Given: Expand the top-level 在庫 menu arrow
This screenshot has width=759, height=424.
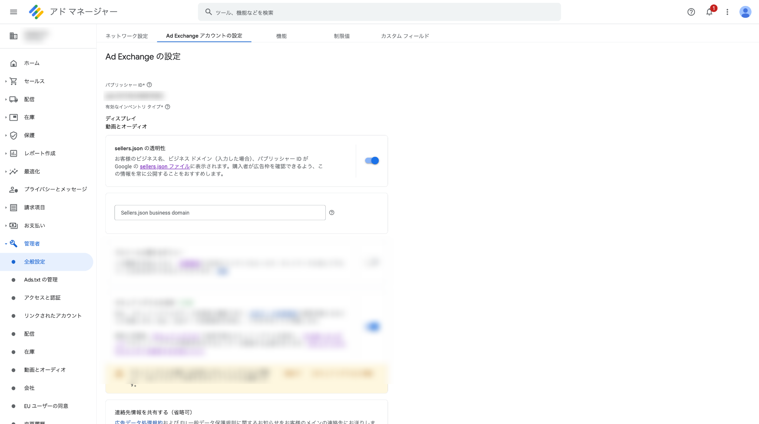Looking at the screenshot, I should 6,117.
